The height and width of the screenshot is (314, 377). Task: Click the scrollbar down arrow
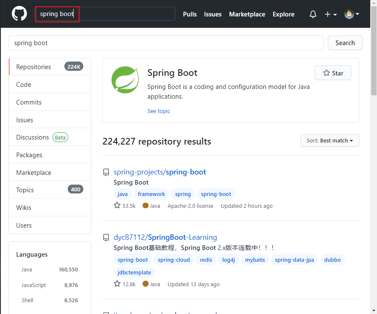(x=374, y=311)
